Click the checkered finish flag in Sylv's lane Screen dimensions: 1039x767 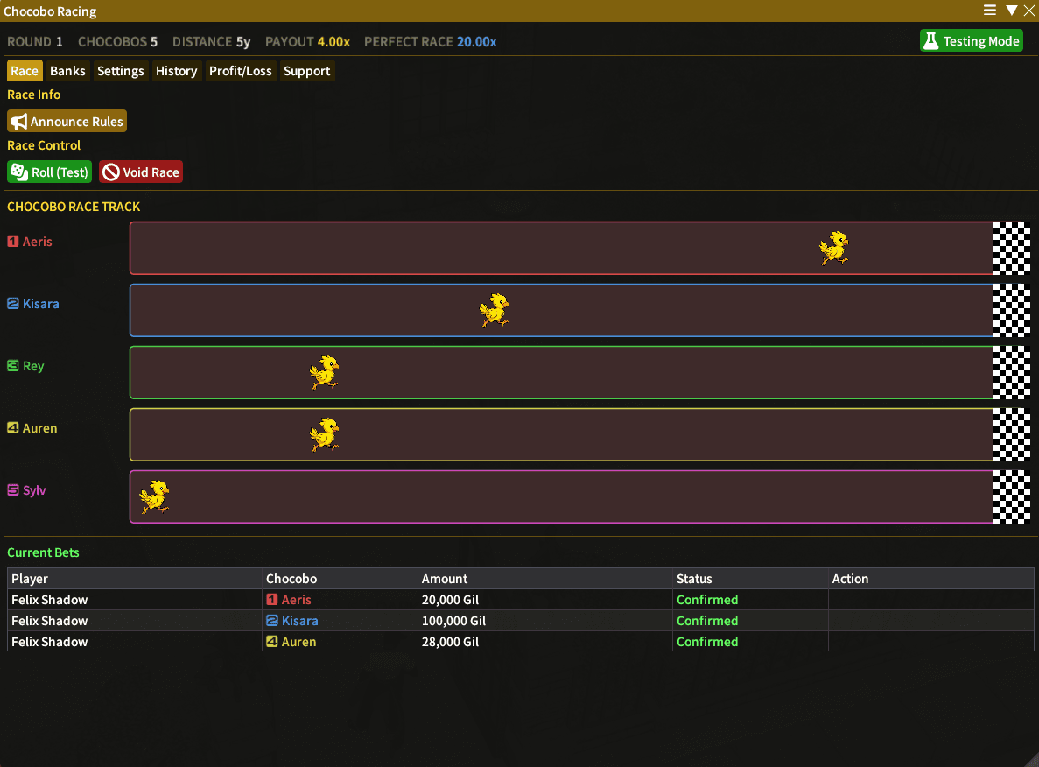pyautogui.click(x=1012, y=496)
